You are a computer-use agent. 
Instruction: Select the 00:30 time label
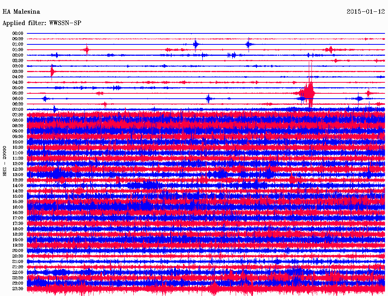click(18, 39)
